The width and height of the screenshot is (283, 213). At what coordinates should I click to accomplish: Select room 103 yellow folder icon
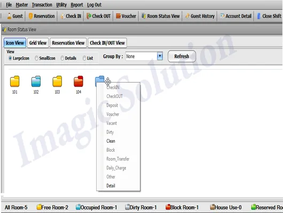coord(57,81)
